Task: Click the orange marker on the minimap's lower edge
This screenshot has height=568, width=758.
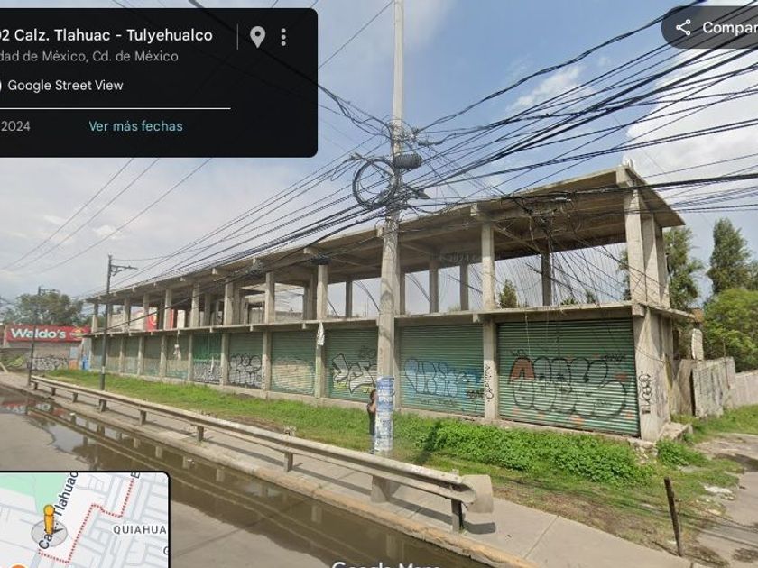Action: click(16, 565)
